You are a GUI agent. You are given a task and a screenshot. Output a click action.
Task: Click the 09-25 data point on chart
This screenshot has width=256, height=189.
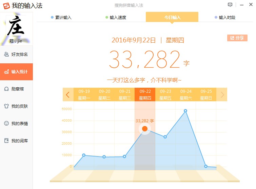coord(206,166)
